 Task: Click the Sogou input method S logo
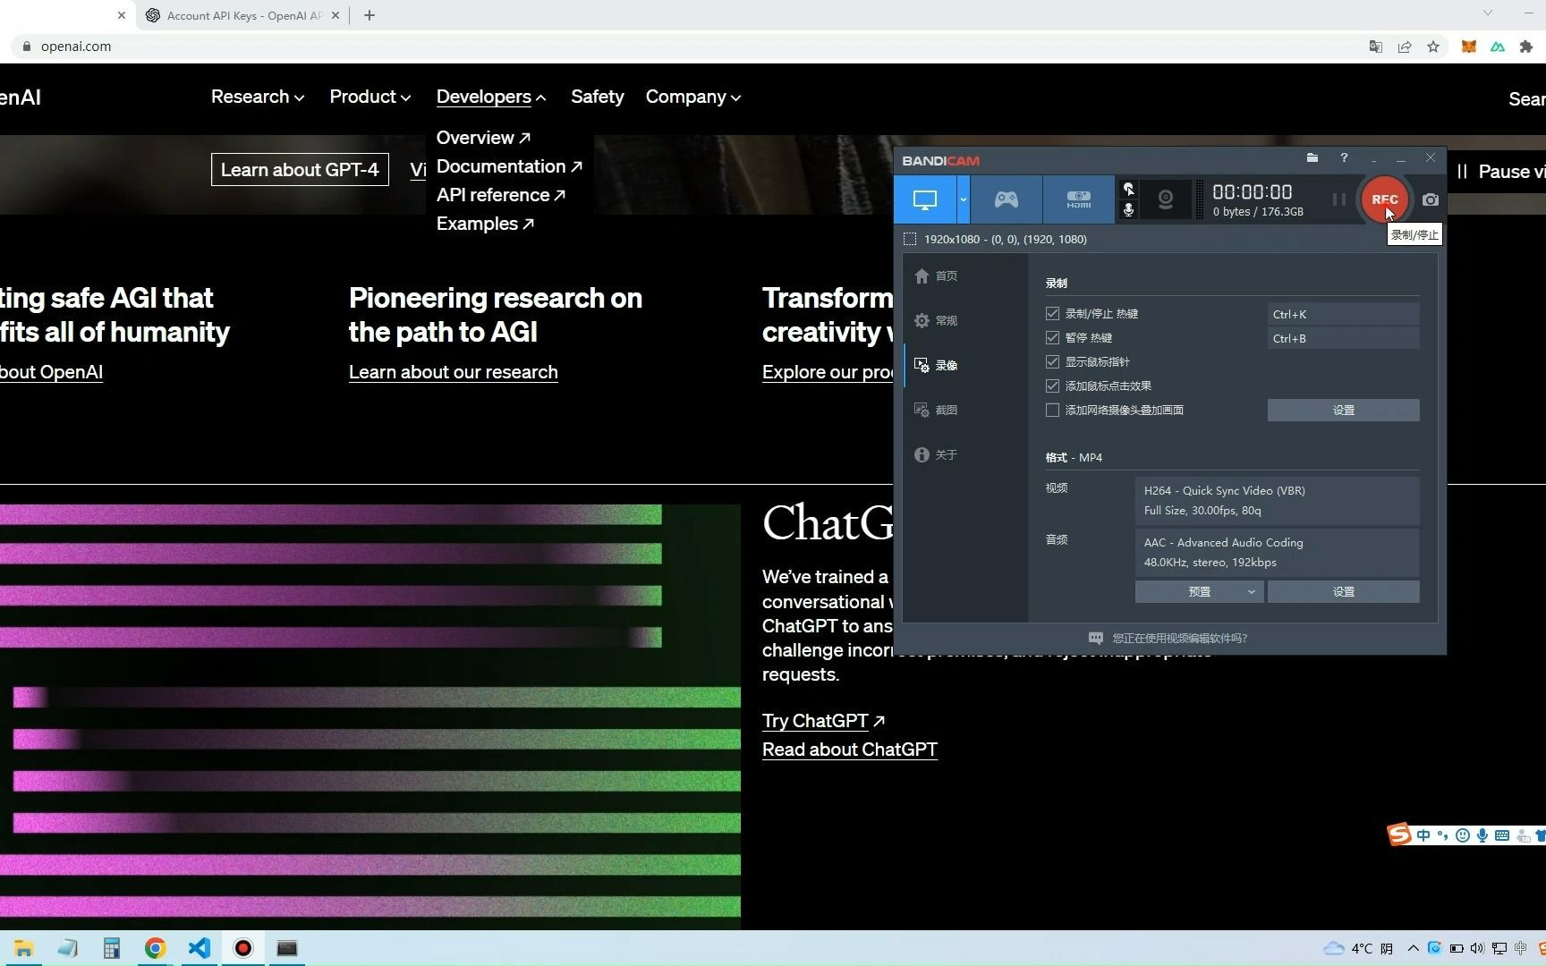[x=1399, y=835]
